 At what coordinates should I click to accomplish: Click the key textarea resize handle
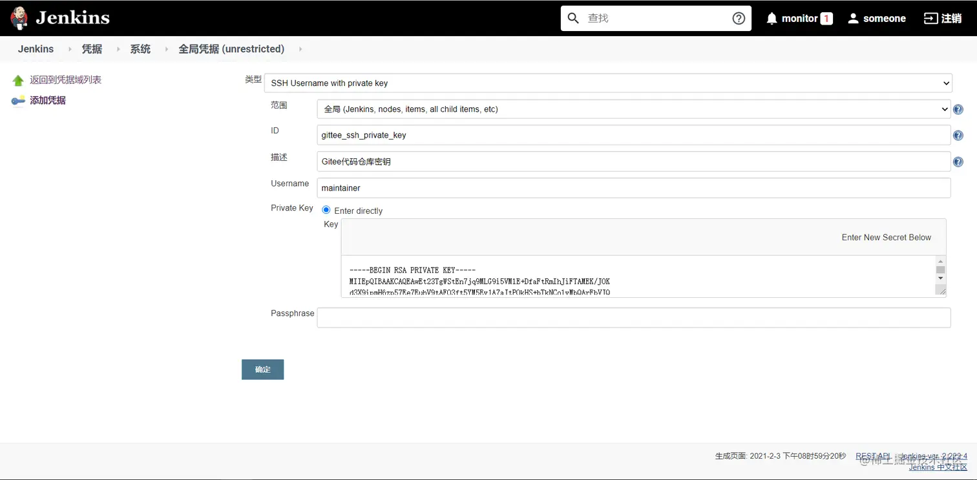(941, 291)
